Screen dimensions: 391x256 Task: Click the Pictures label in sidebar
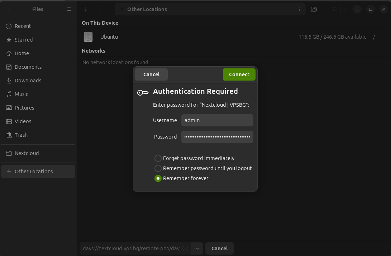[x=24, y=107]
